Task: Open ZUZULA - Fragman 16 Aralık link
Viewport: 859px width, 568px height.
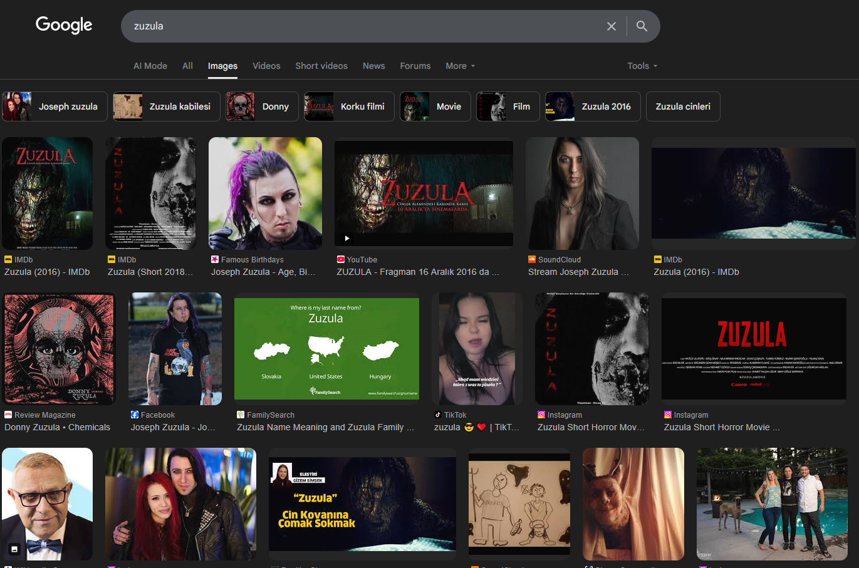Action: [418, 272]
